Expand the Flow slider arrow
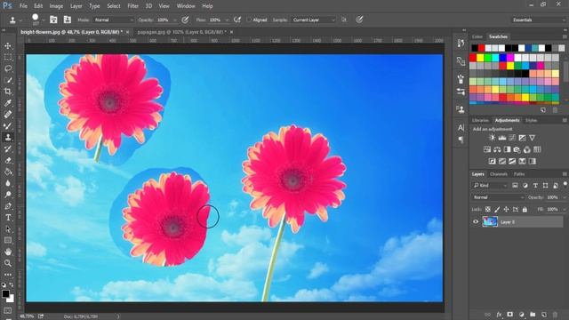The width and height of the screenshot is (569, 320). pos(228,20)
